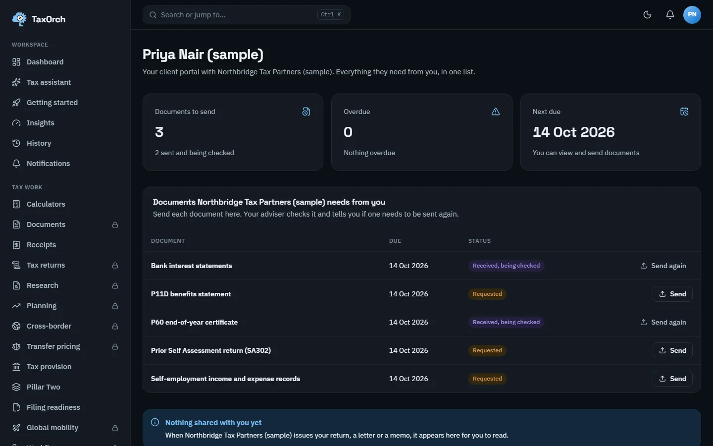Click the Filing readiness icon
The height and width of the screenshot is (446, 713).
[16, 407]
